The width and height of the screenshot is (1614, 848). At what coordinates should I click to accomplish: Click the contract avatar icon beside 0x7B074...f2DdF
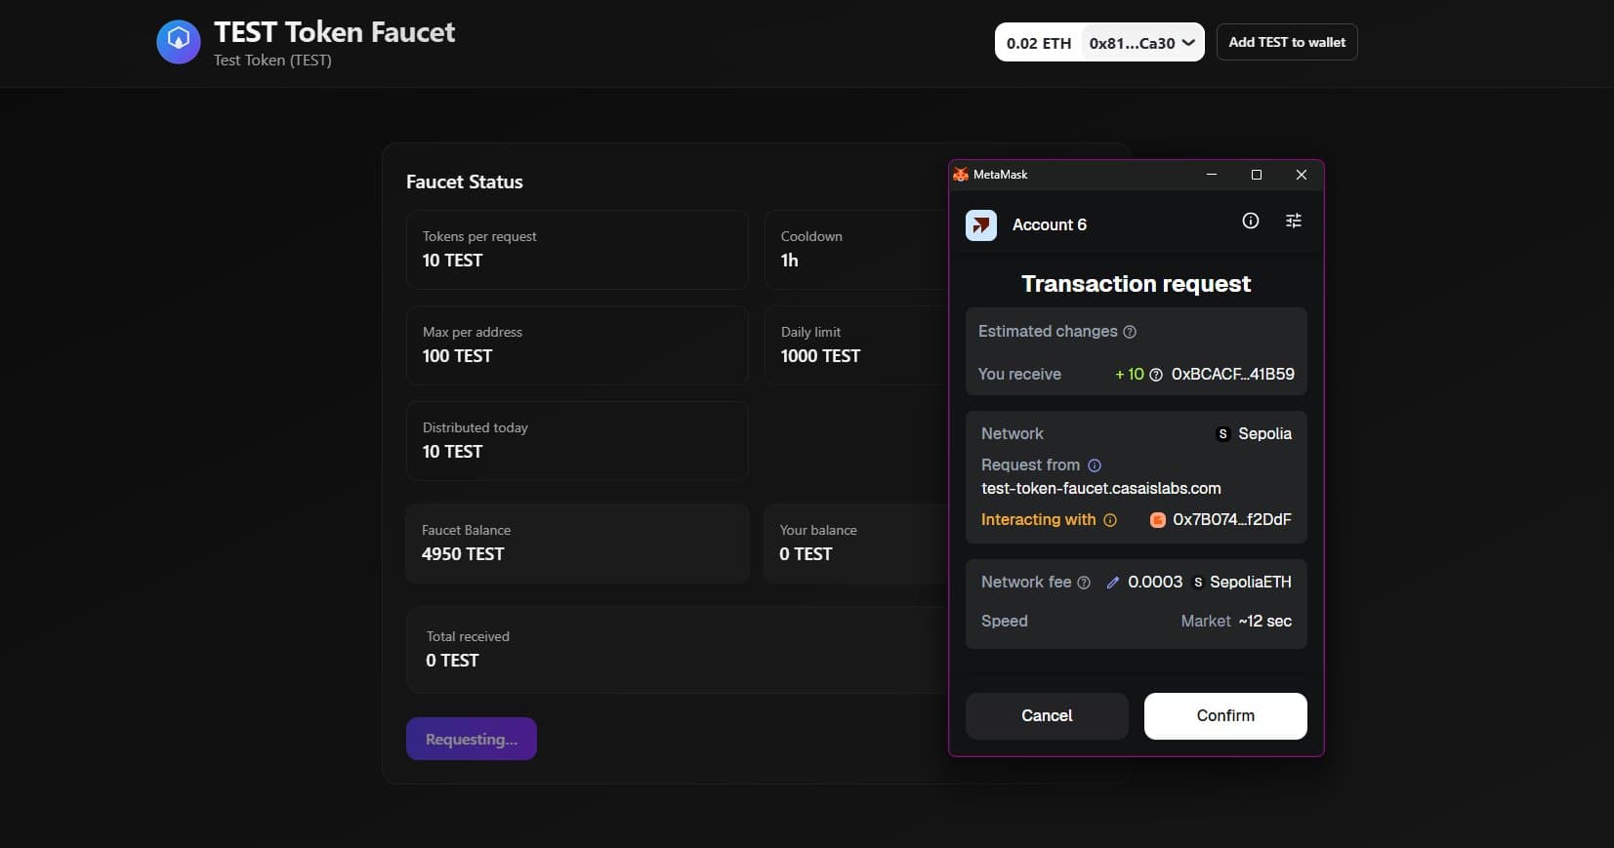pos(1158,520)
